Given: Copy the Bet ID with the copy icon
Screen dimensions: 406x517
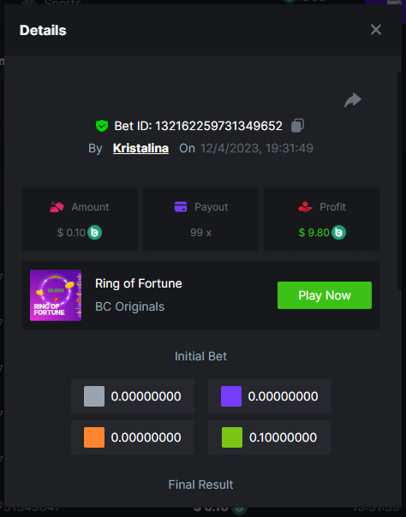Looking at the screenshot, I should click(x=297, y=126).
